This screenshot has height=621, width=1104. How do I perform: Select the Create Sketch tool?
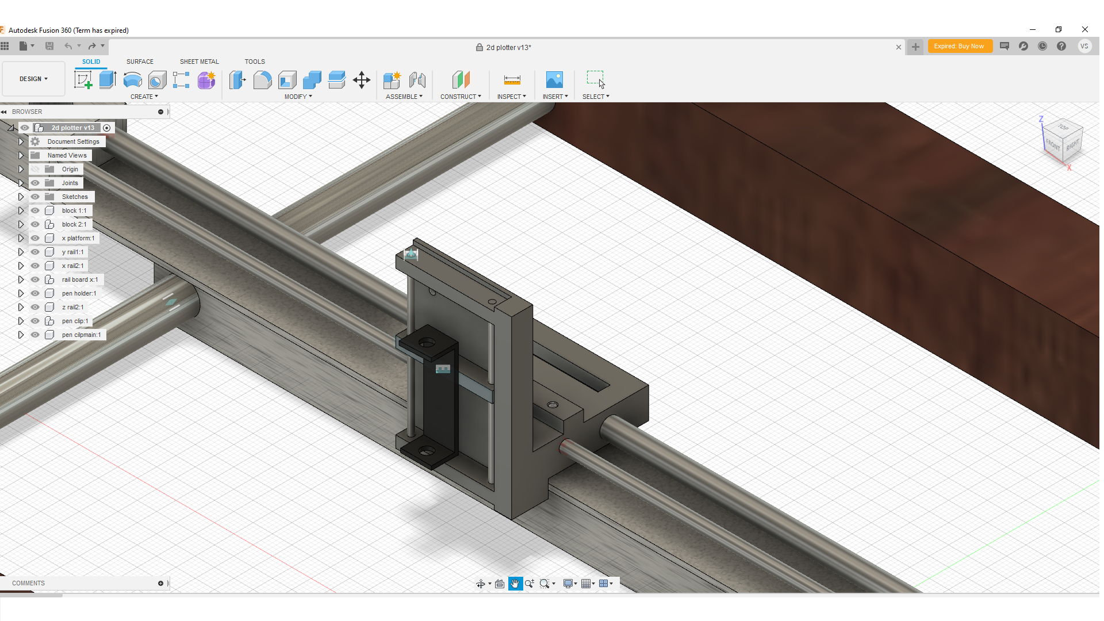pyautogui.click(x=84, y=80)
